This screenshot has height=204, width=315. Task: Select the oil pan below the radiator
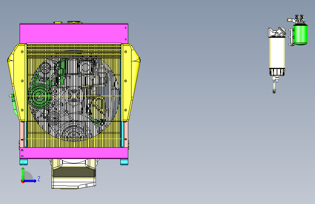(x=74, y=174)
